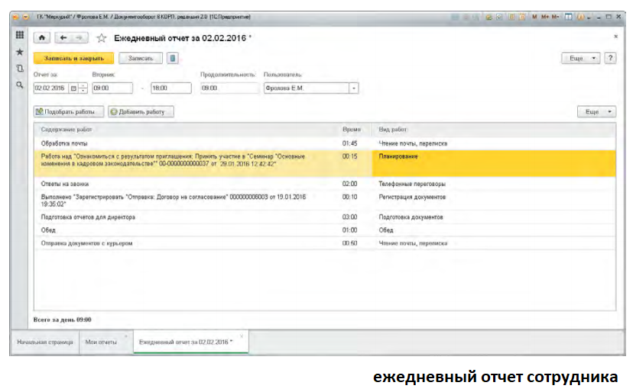The height and width of the screenshot is (392, 633).
Task: Go to home page icon
Action: click(x=42, y=37)
